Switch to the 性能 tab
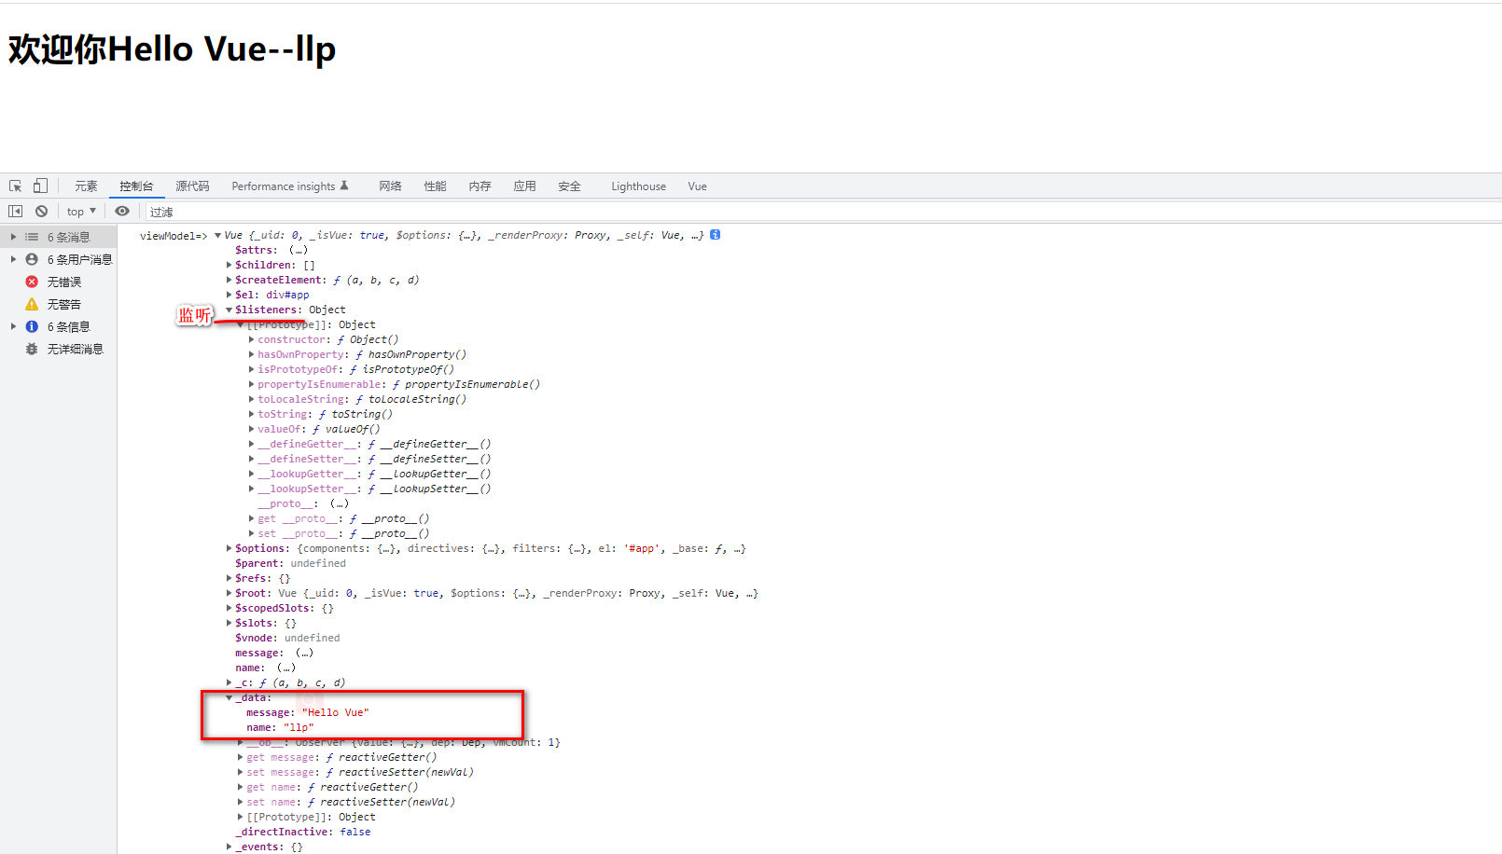The height and width of the screenshot is (854, 1502). click(x=435, y=186)
